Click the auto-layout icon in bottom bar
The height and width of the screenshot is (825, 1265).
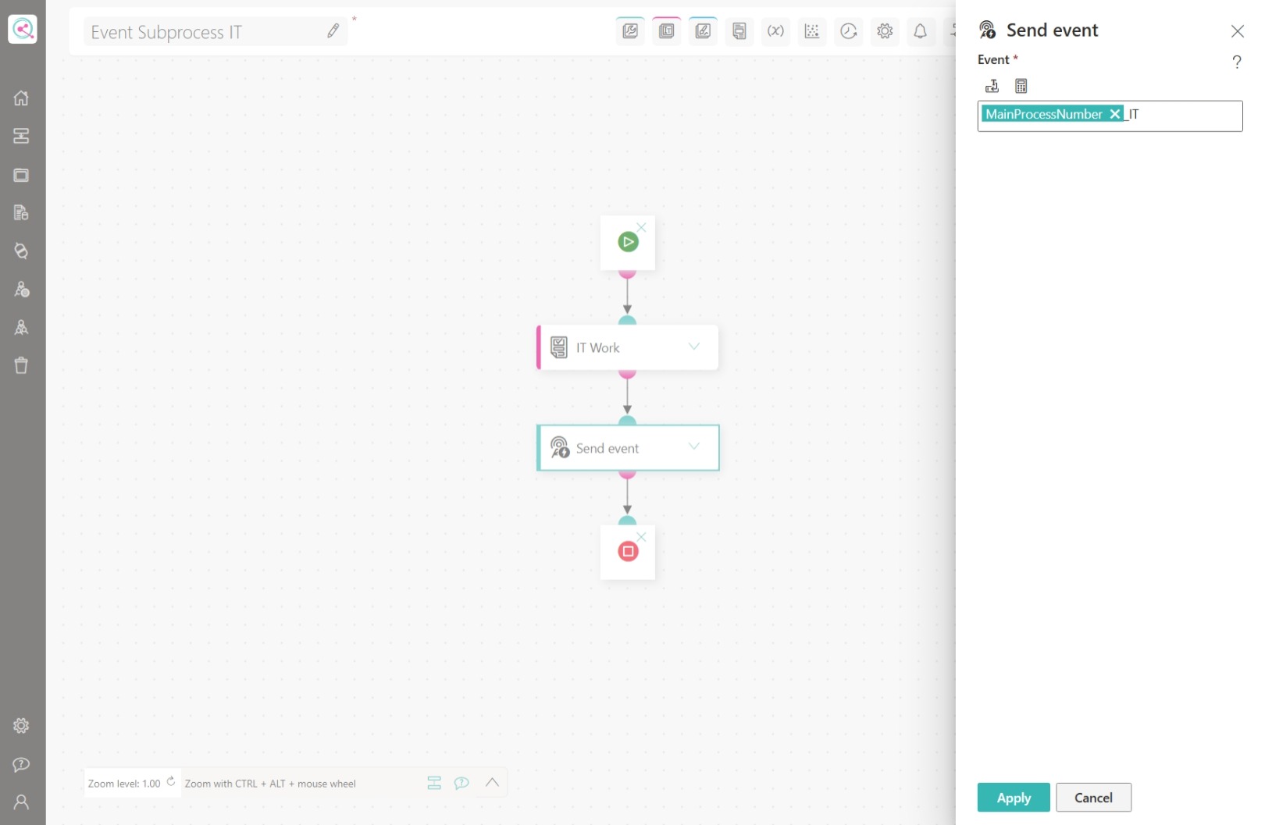434,783
